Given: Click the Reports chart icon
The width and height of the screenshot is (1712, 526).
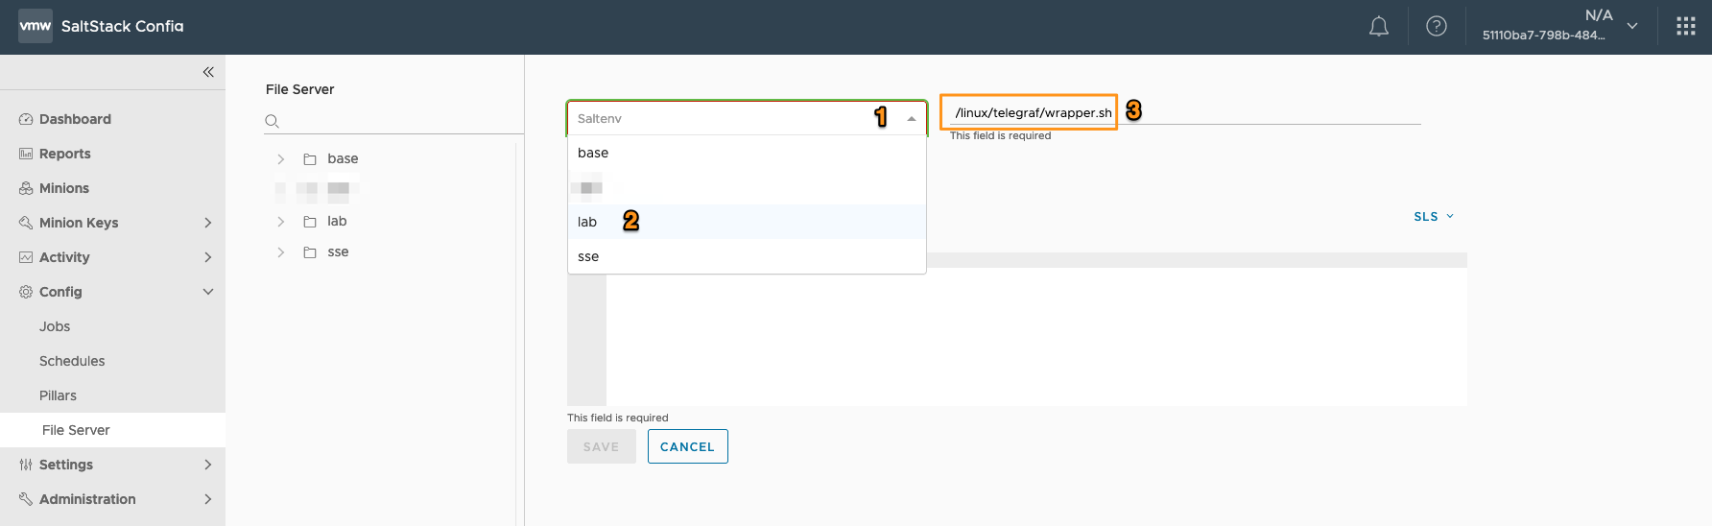Looking at the screenshot, I should pyautogui.click(x=26, y=154).
